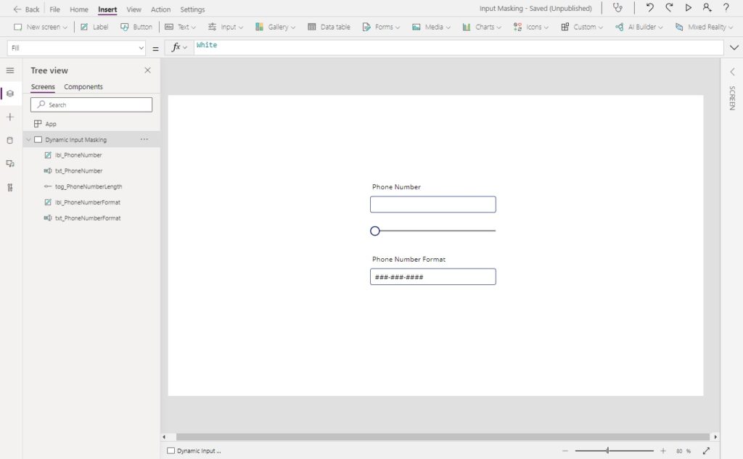Redo the last action

point(669,7)
